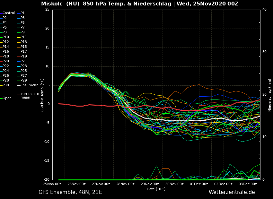Screen dimensions: 273x199
Task: Click the 28Nov 00z date tick
Action: click(125, 184)
